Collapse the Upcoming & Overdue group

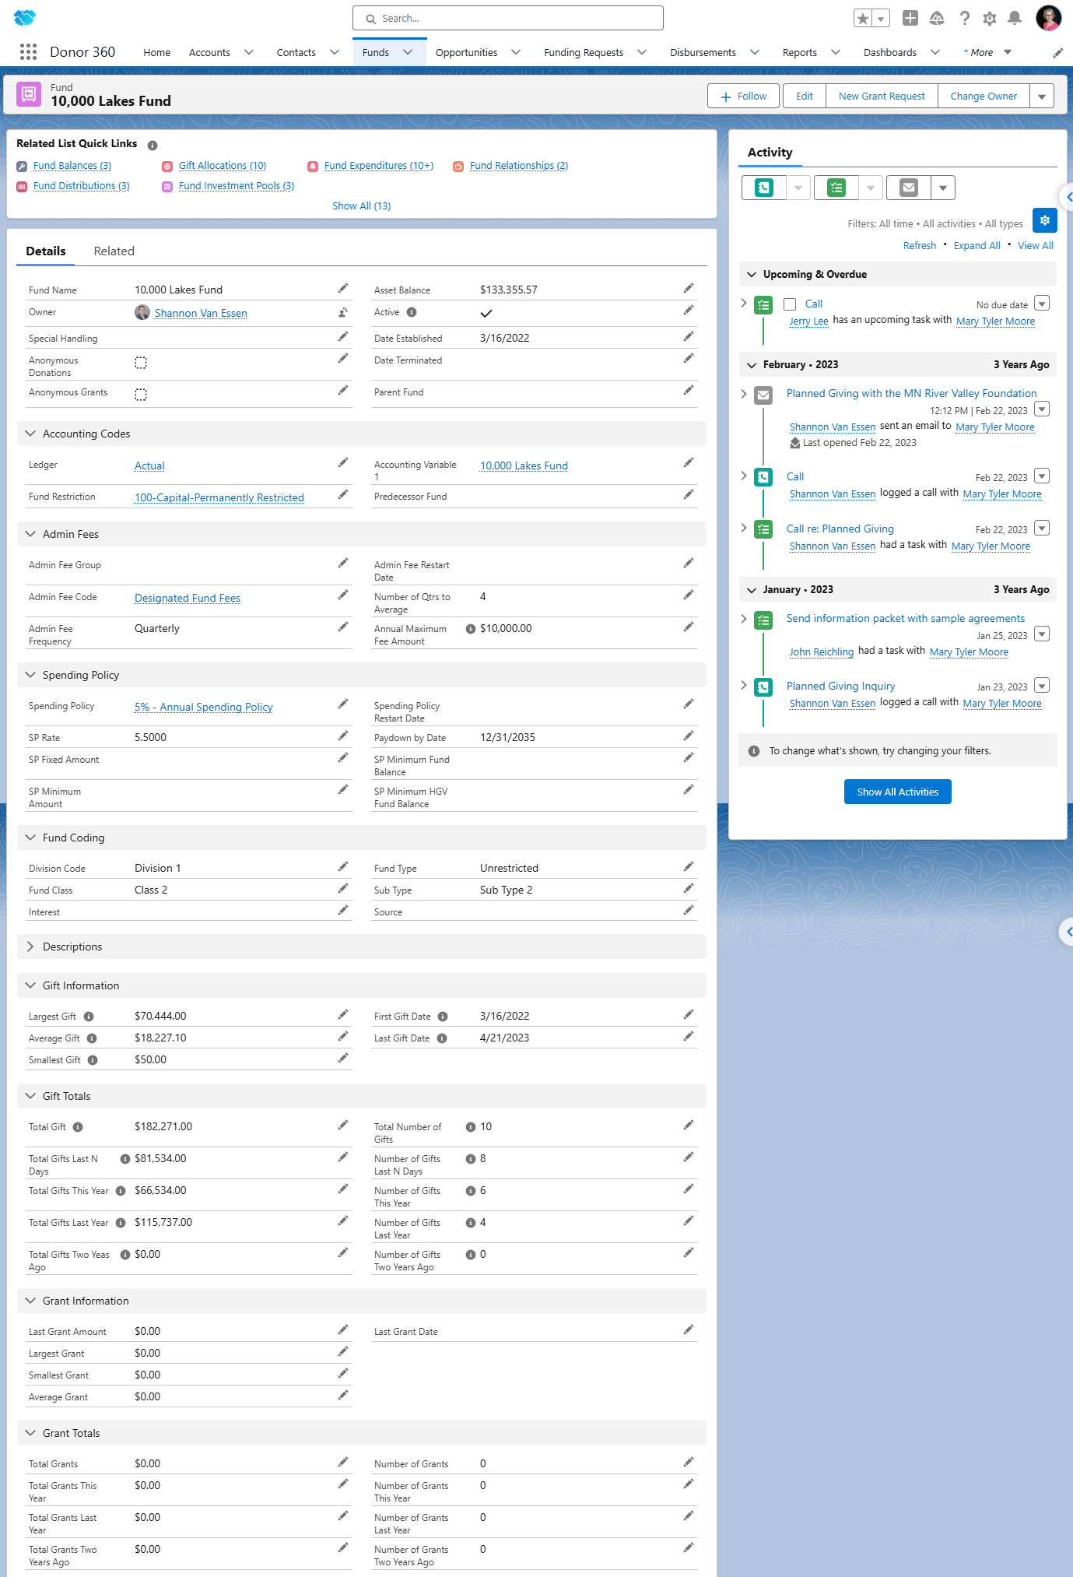coord(752,275)
